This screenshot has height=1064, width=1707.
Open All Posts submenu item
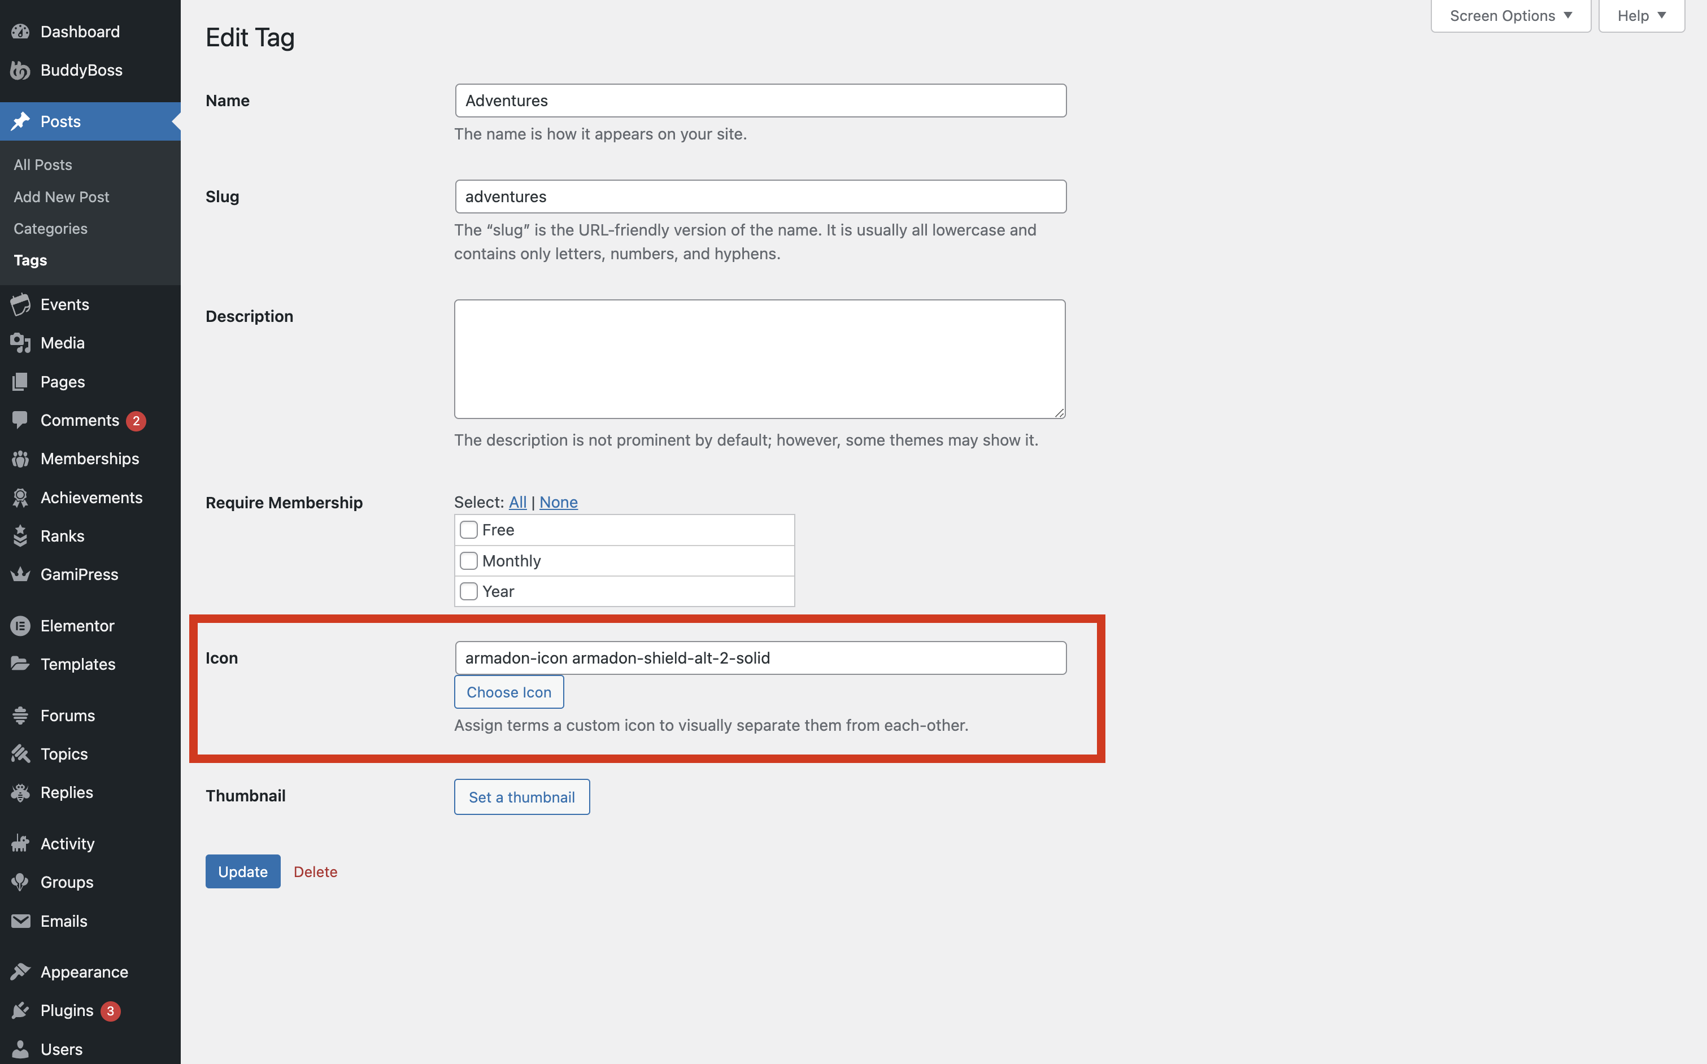tap(43, 165)
